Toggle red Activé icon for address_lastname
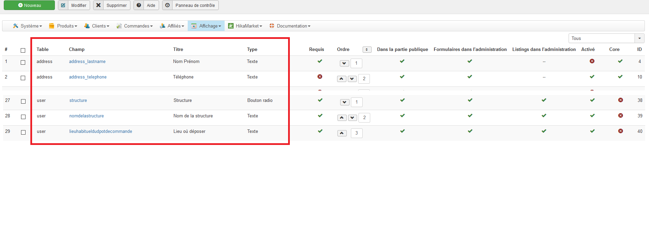649x231 pixels. tap(592, 61)
